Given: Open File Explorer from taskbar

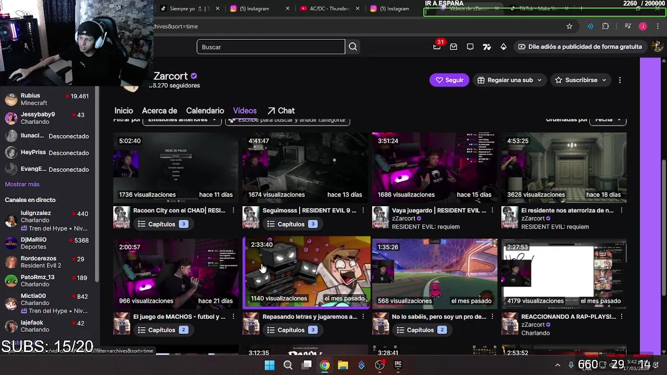Looking at the screenshot, I should (343, 365).
